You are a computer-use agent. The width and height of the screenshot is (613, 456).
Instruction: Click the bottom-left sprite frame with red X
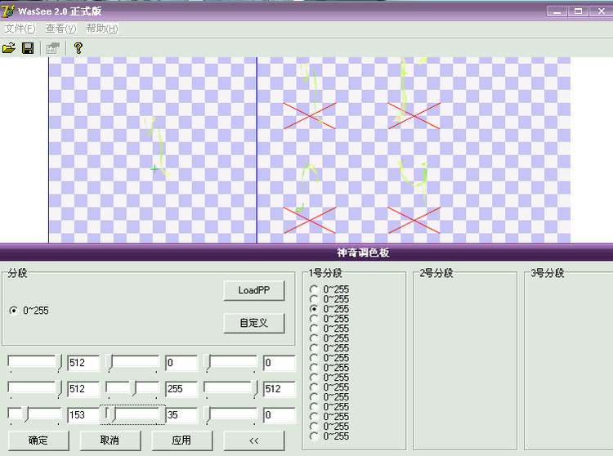309,221
